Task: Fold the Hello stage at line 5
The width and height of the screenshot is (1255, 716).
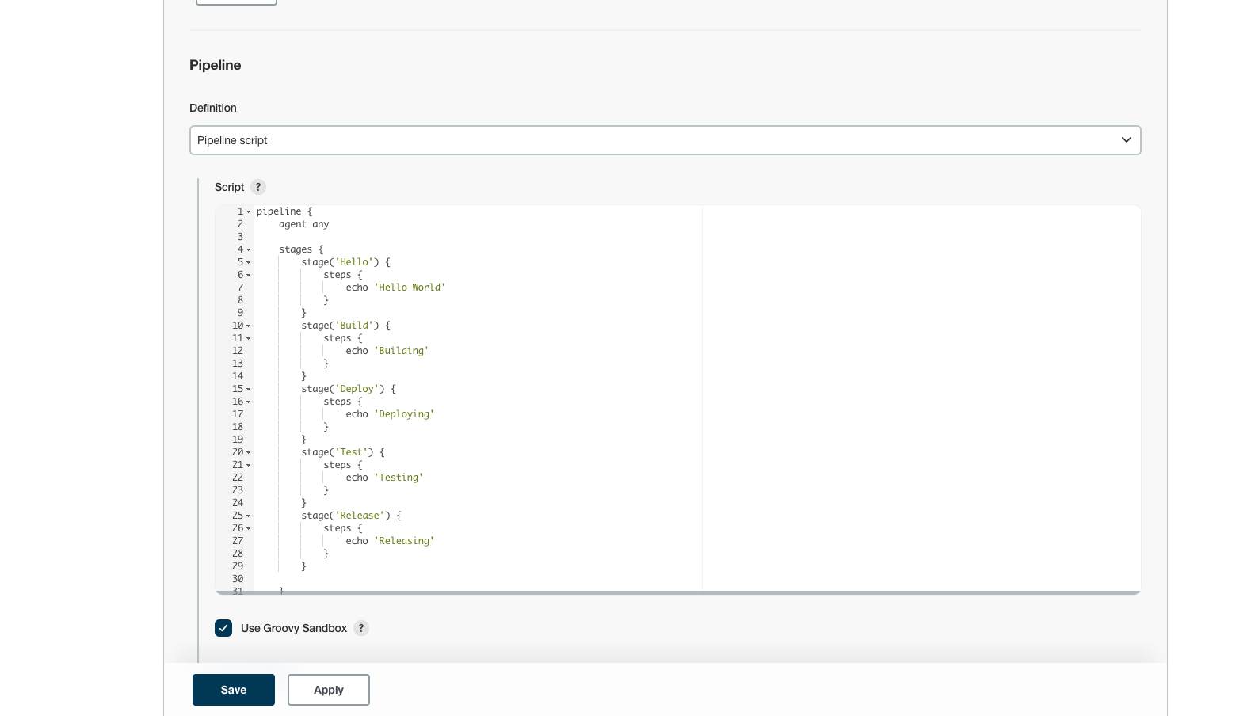Action: pyautogui.click(x=248, y=263)
